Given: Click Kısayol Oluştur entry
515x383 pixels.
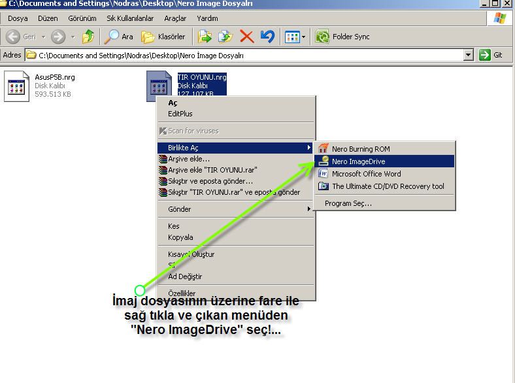Looking at the screenshot, I should tap(236, 254).
